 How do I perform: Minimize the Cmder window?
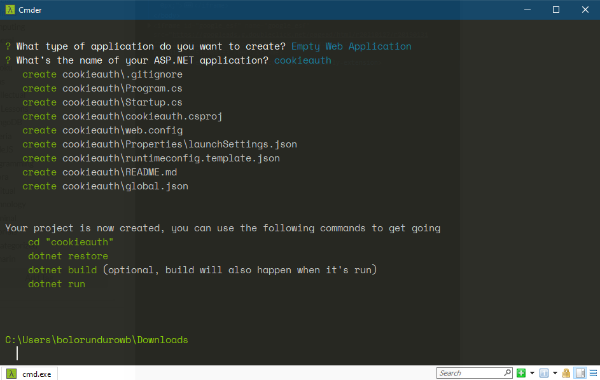tap(527, 10)
